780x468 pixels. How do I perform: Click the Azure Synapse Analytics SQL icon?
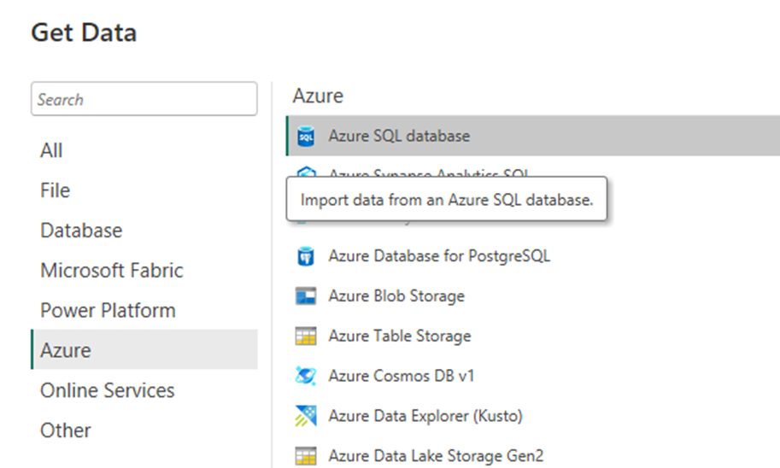305,173
